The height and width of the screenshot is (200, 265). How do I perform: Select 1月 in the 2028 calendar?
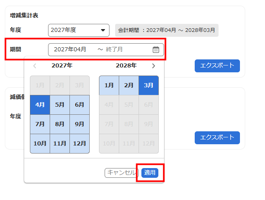[109, 85]
